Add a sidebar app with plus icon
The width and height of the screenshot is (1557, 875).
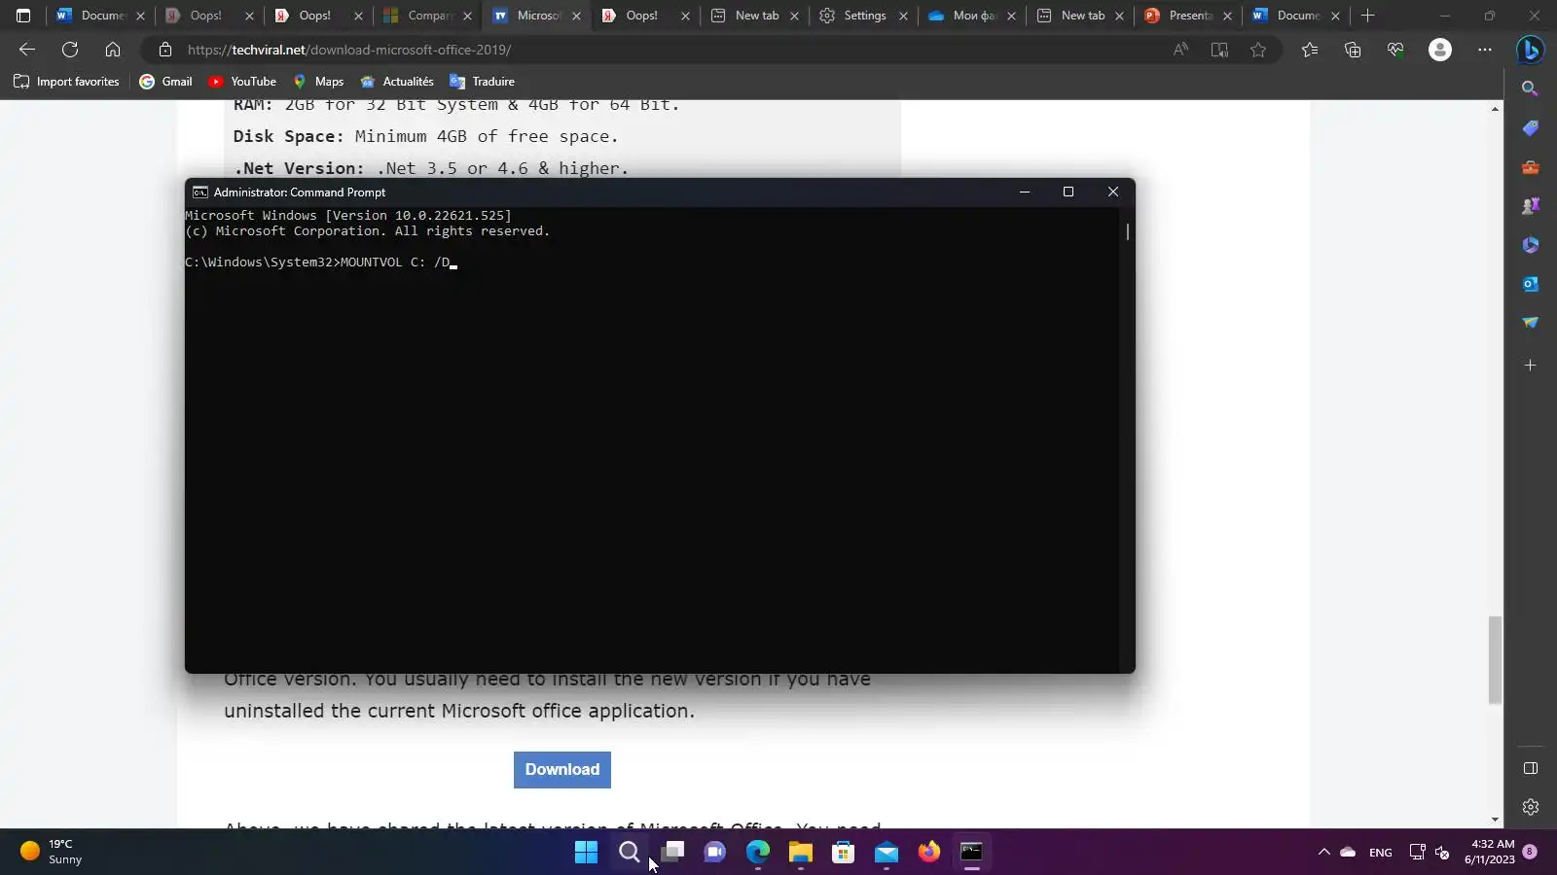(x=1531, y=366)
